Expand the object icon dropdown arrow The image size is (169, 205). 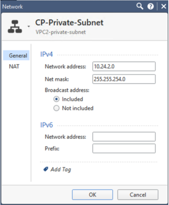[29, 26]
